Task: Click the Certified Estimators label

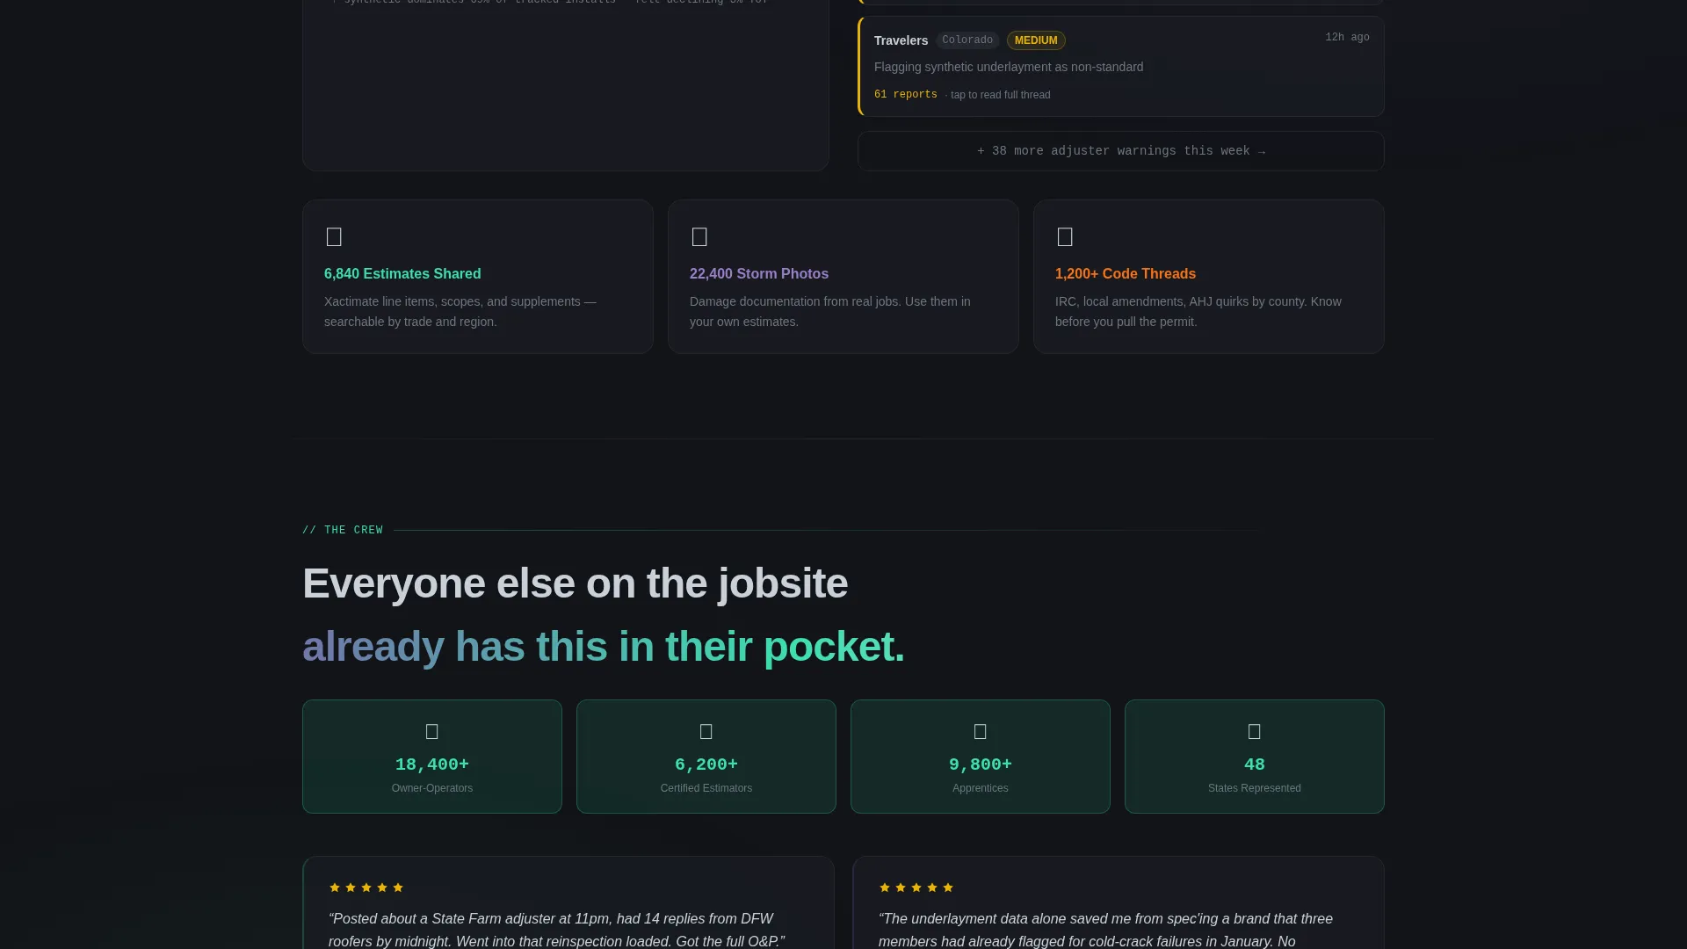Action: point(706,788)
